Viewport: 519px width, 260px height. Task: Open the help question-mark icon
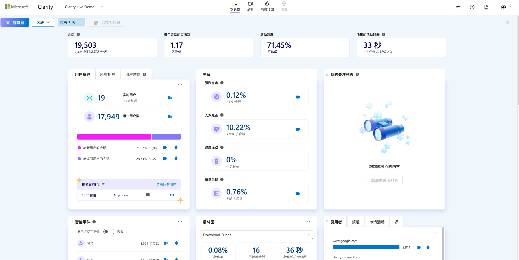[472, 7]
